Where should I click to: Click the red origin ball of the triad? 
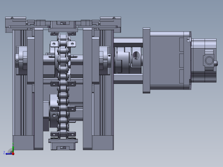tap(13, 154)
